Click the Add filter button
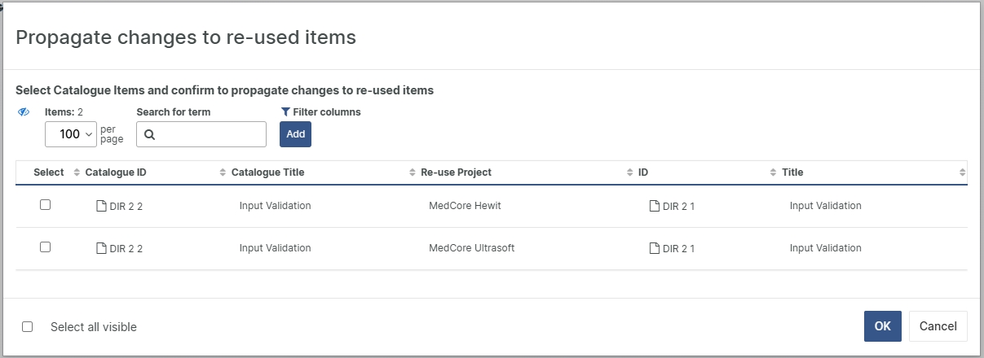This screenshot has height=358, width=984. (x=295, y=134)
